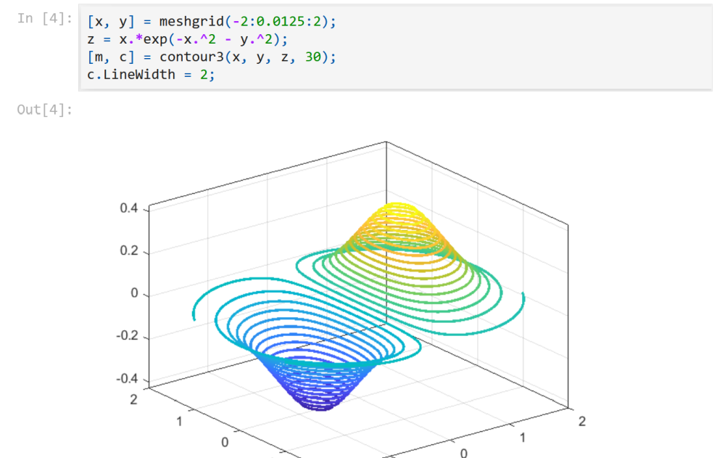Click the Out[4]: output prompt
725x458 pixels.
tap(44, 110)
